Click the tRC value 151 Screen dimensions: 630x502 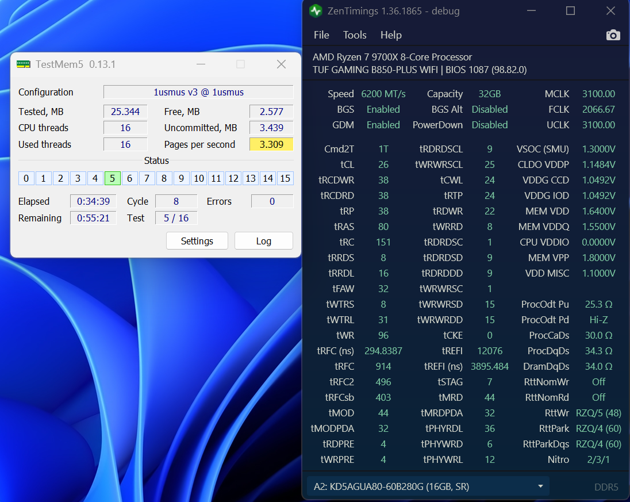[x=383, y=242]
